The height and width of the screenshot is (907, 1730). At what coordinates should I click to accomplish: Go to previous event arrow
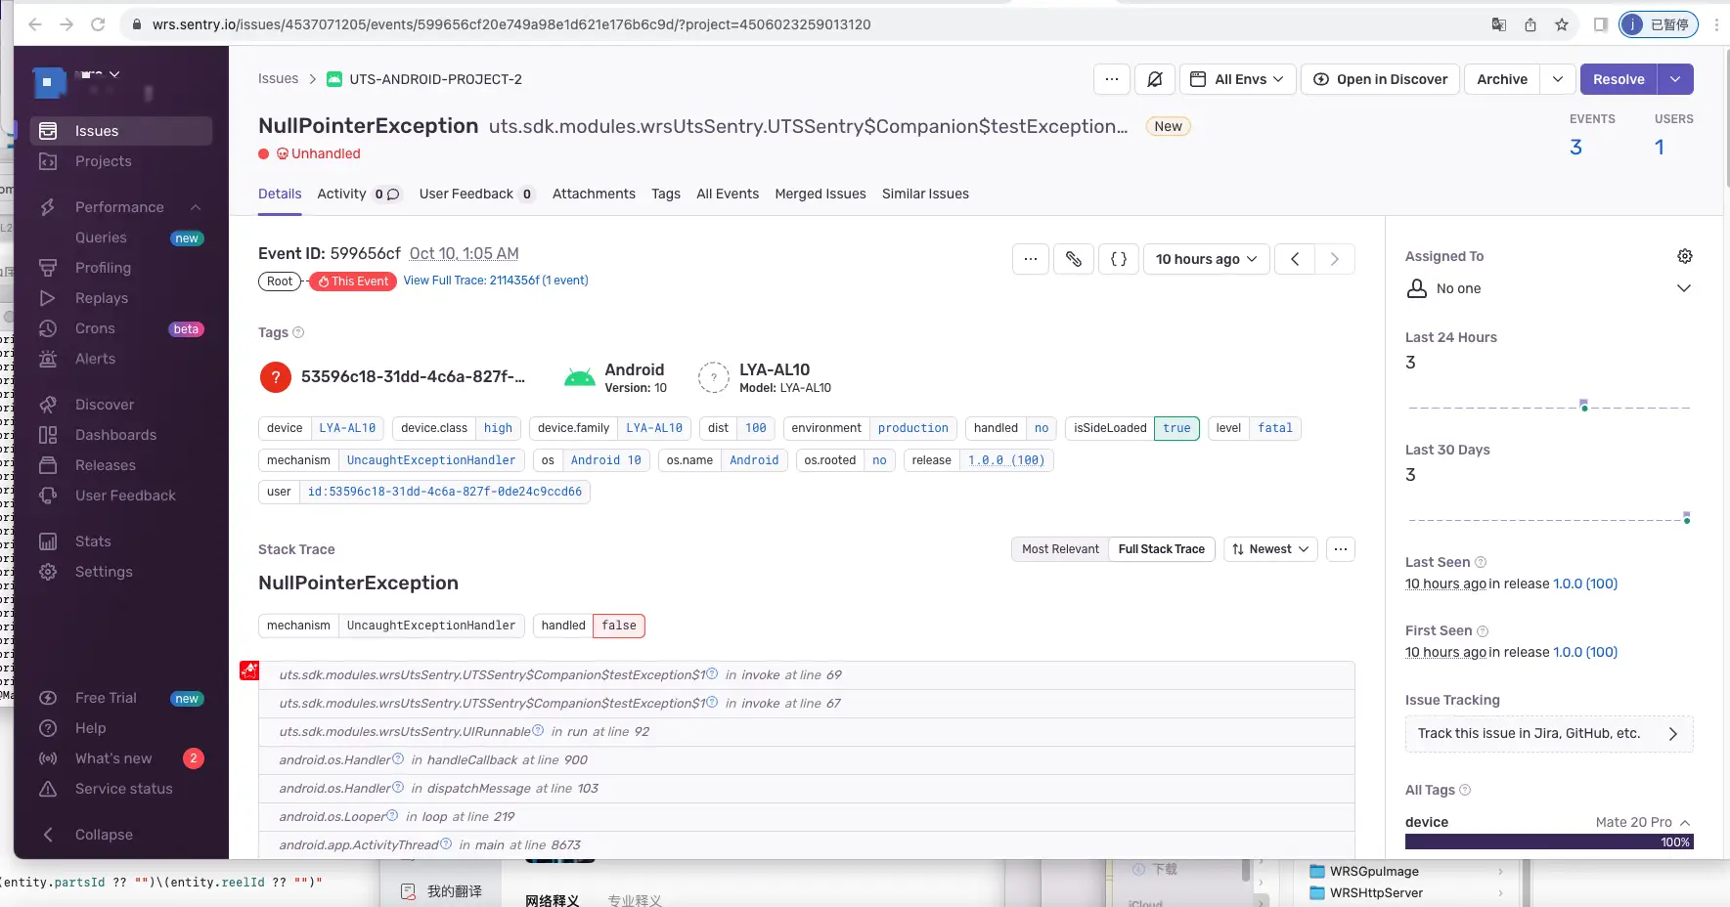click(x=1295, y=259)
